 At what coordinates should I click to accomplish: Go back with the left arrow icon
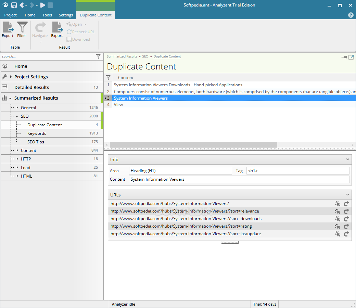(x=22, y=5)
